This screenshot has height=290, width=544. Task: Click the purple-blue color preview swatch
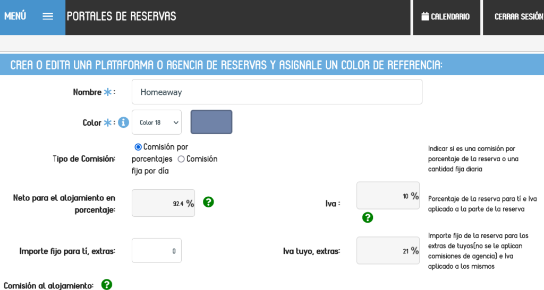[211, 122]
